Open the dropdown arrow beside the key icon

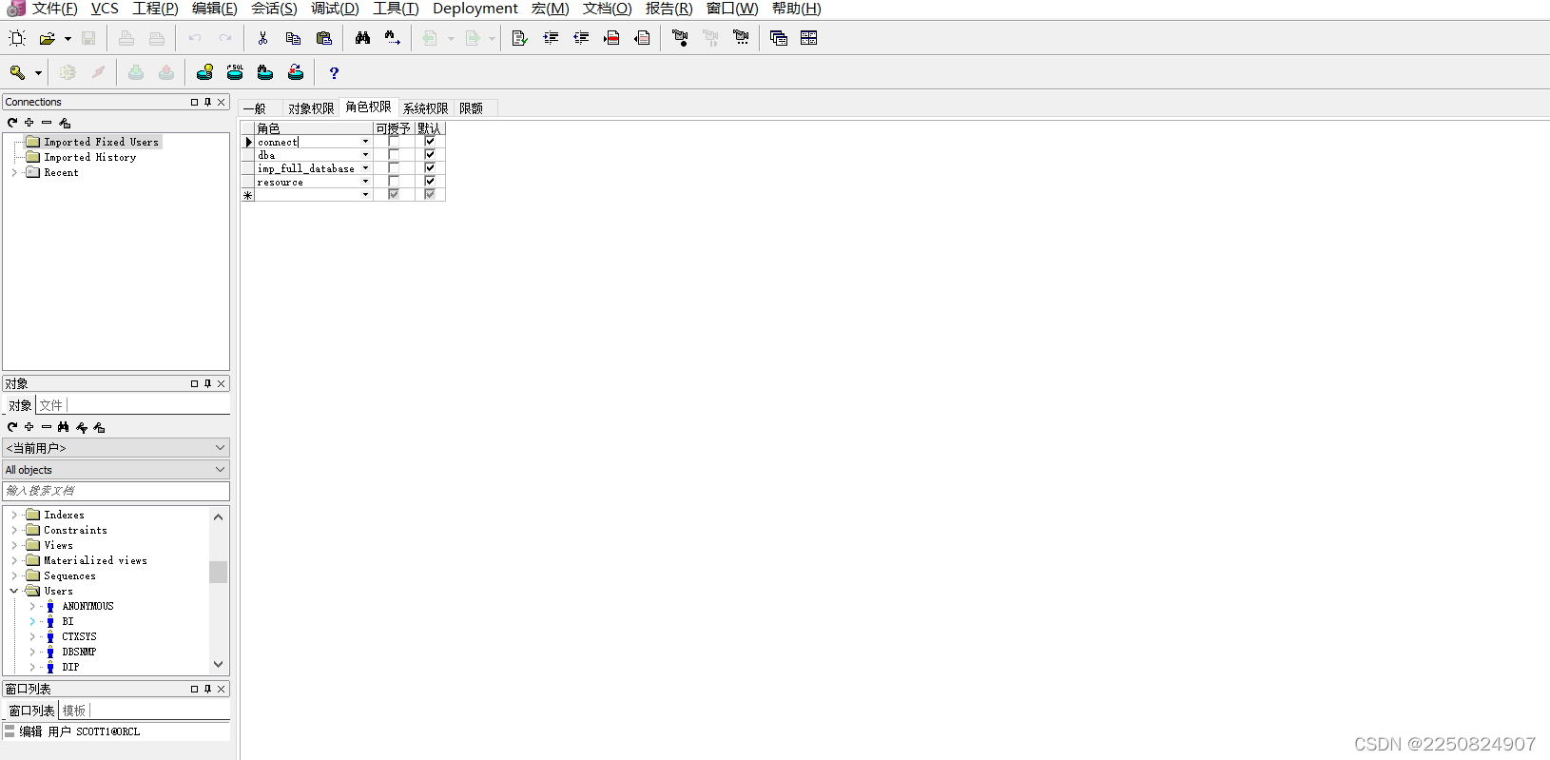(x=38, y=72)
